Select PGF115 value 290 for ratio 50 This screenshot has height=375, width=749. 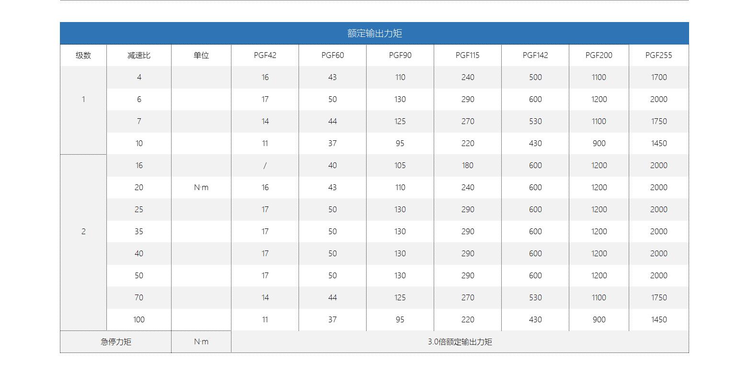coord(468,275)
